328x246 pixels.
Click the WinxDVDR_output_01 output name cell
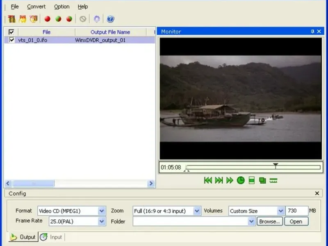click(x=100, y=40)
